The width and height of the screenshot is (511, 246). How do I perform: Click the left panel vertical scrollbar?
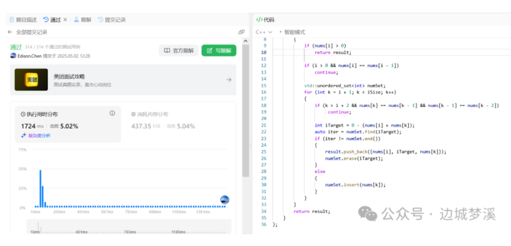click(246, 111)
